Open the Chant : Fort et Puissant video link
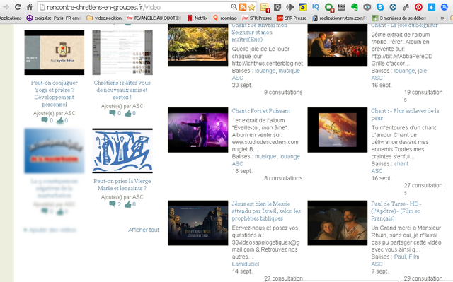This screenshot has height=282, width=453. pyautogui.click(x=261, y=111)
